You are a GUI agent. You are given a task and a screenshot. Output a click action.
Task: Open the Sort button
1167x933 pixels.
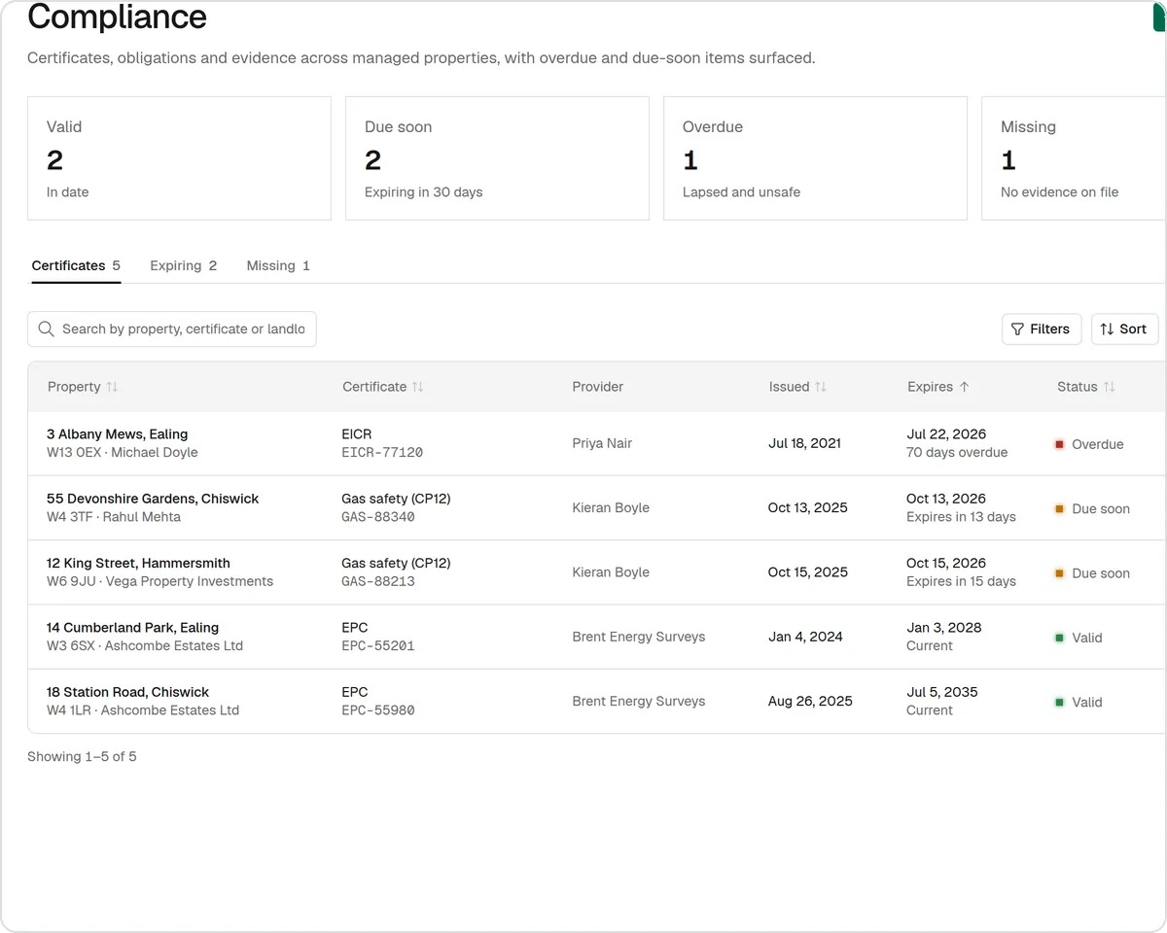[x=1124, y=329]
